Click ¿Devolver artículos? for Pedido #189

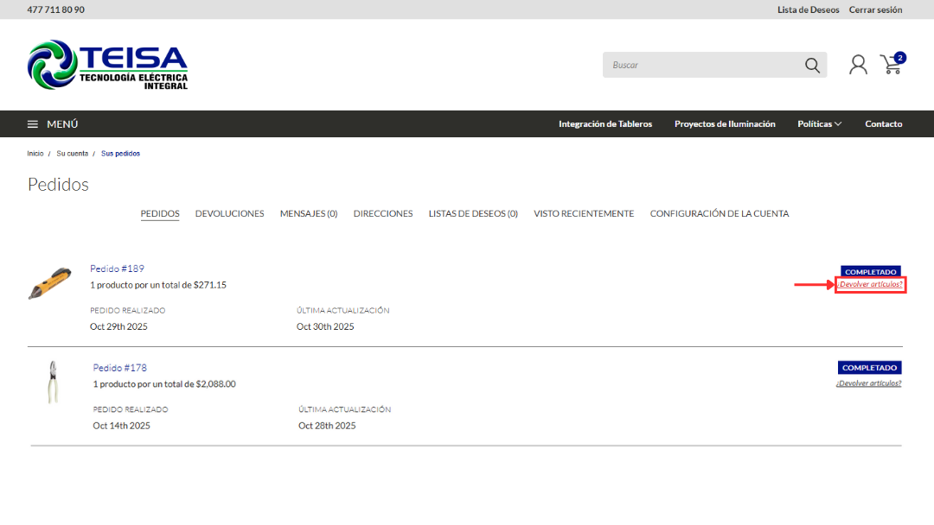coord(870,285)
